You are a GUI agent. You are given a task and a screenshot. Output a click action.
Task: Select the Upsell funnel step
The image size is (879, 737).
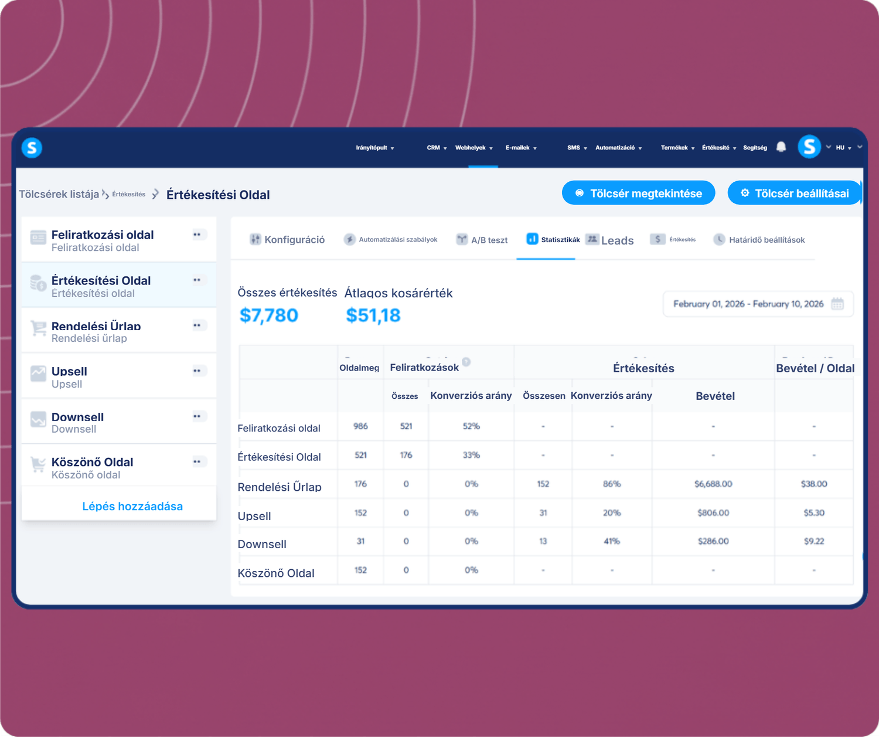coord(119,376)
